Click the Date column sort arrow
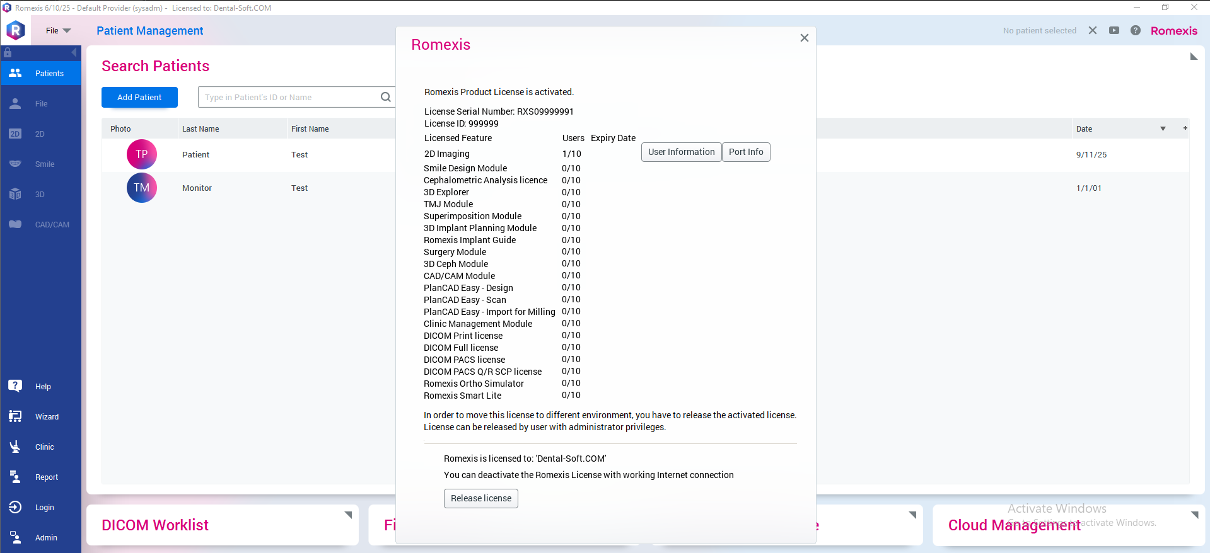Viewport: 1210px width, 553px height. (x=1163, y=128)
